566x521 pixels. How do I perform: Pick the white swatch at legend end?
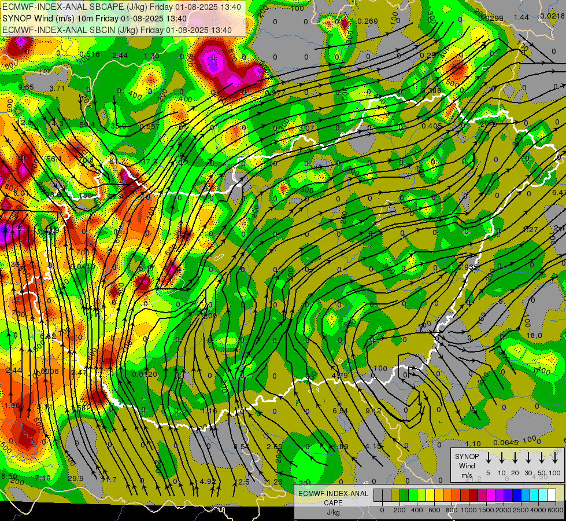(551, 495)
